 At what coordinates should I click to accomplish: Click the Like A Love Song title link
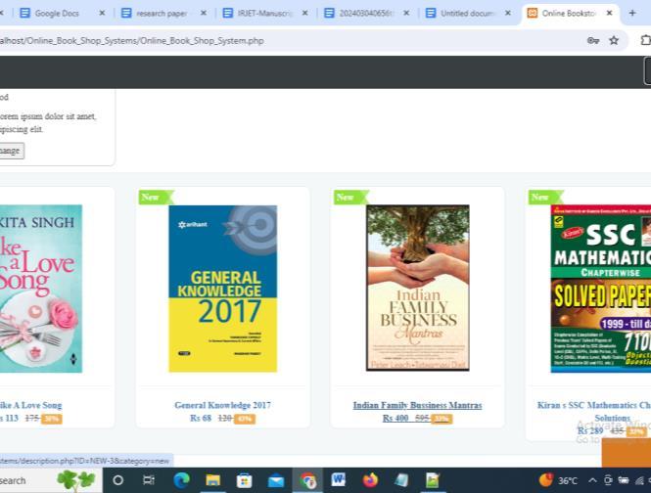click(30, 405)
